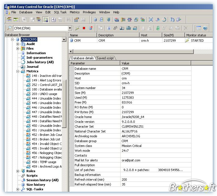Image resolution: width=217 pixels, height=196 pixels.
Task: Switch to the Saved script tab
Action: 105,58
